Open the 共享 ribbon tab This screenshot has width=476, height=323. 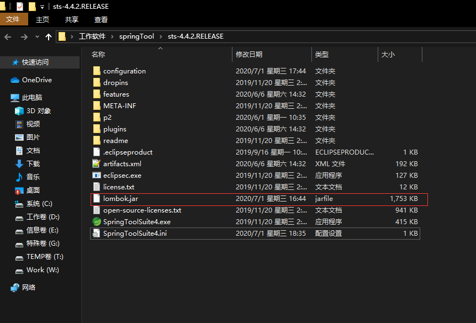pos(72,19)
